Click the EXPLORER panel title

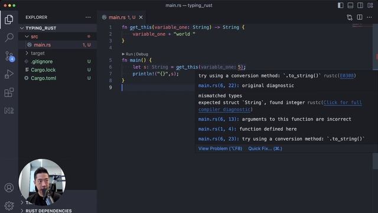click(x=37, y=17)
